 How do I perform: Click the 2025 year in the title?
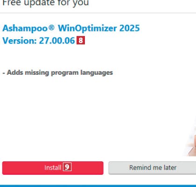[130, 28]
